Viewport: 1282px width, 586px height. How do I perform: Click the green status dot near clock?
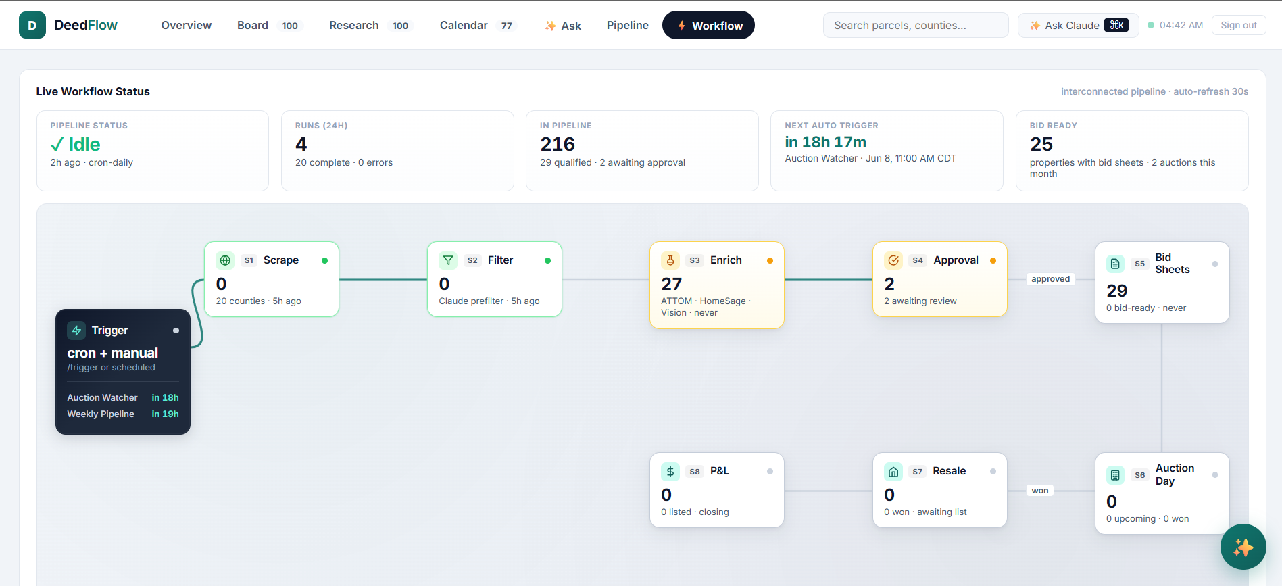(1151, 25)
